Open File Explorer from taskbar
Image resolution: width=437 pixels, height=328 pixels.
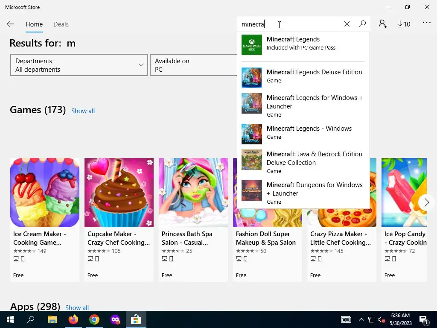[x=52, y=319]
